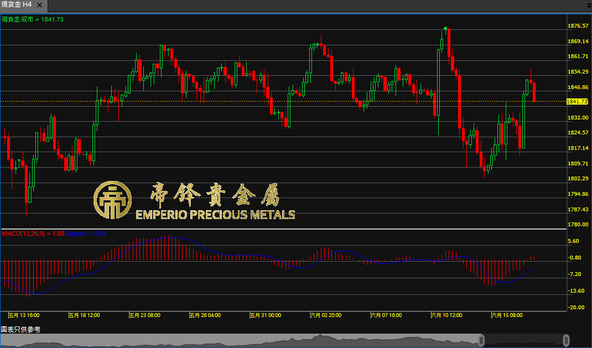Open the tab list dropdown arrow
The width and height of the screenshot is (592, 348).
pyautogui.click(x=589, y=6)
